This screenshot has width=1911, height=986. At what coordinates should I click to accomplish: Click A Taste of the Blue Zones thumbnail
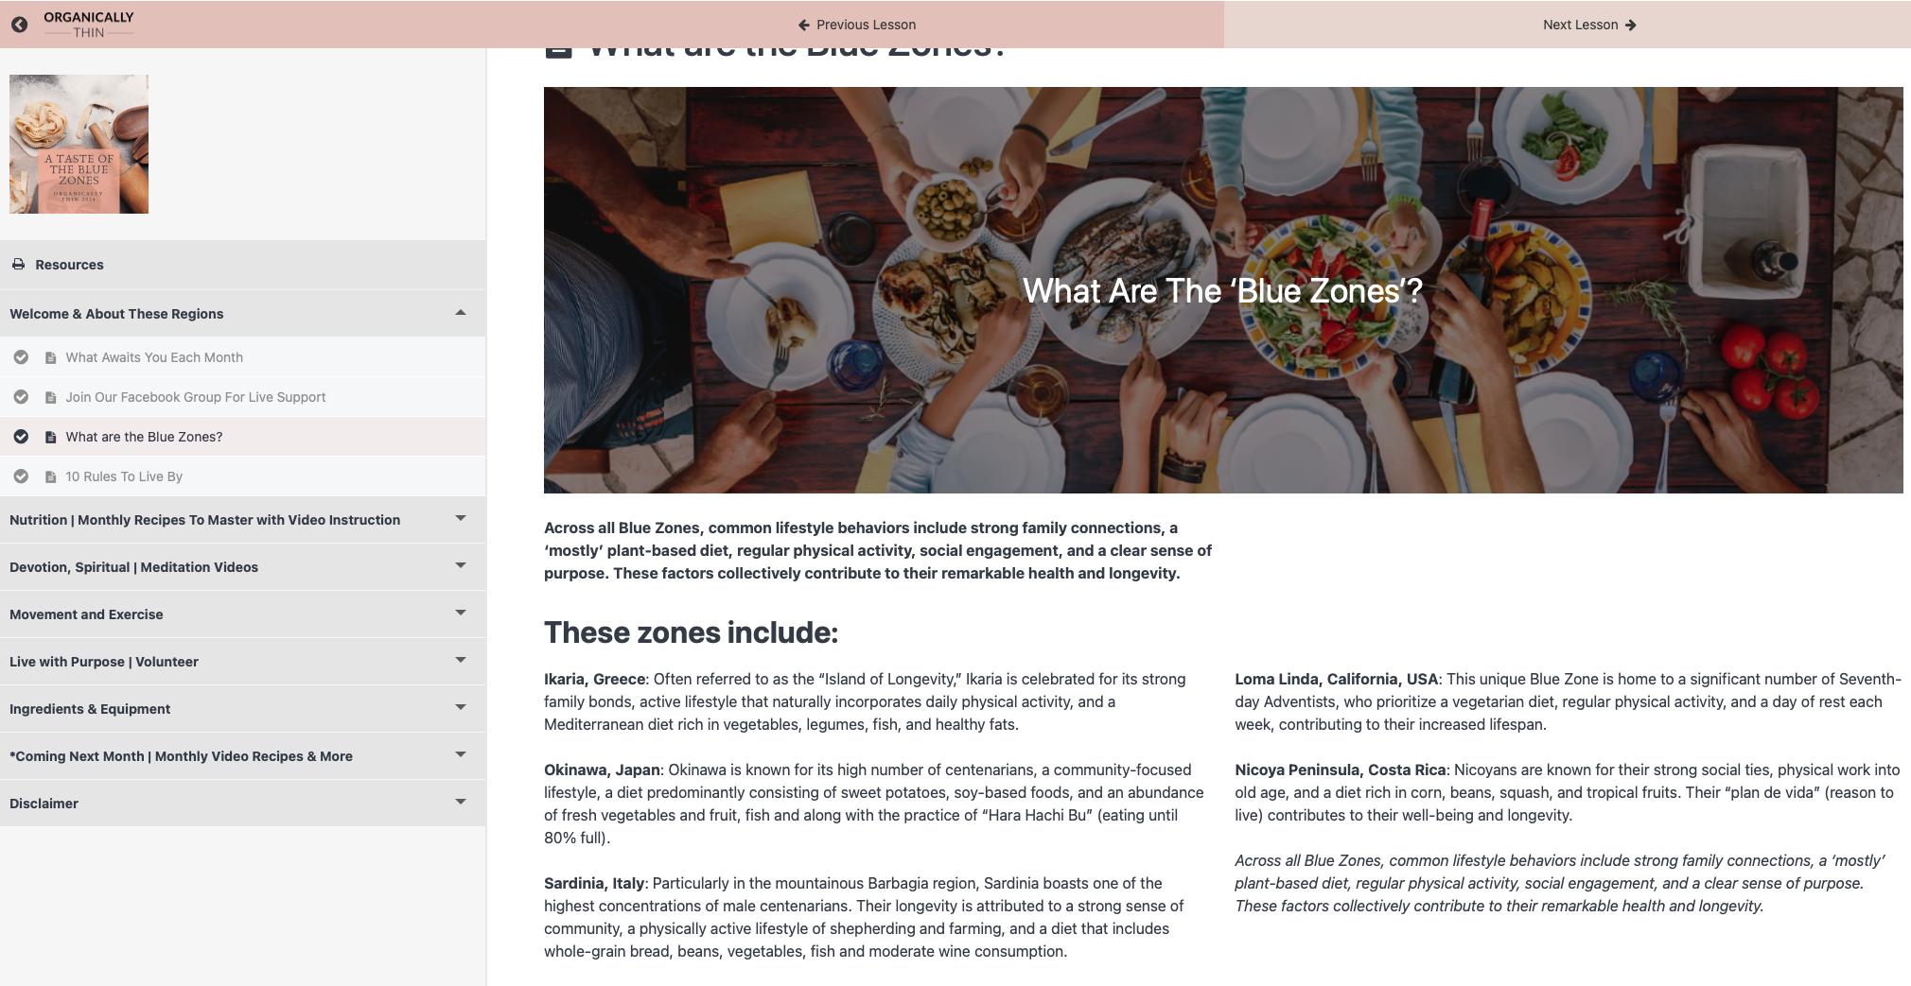[79, 144]
